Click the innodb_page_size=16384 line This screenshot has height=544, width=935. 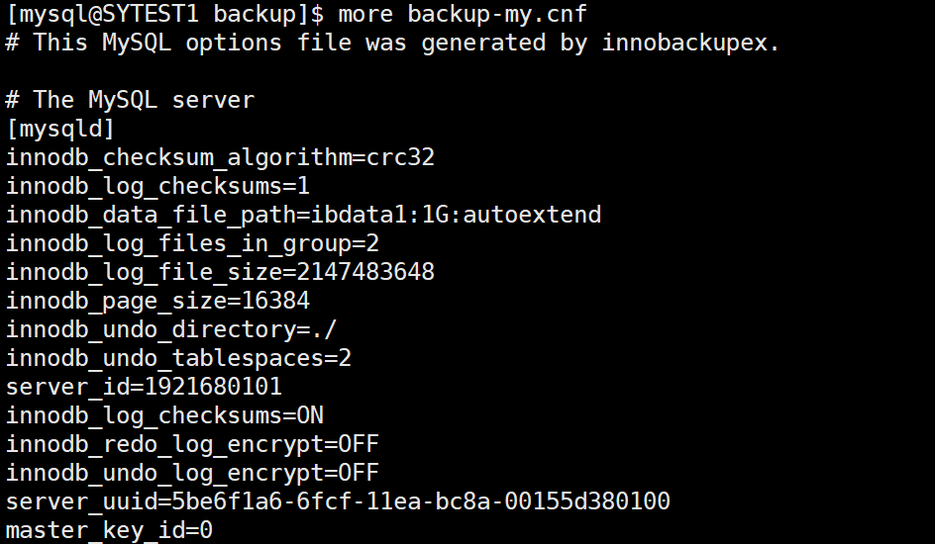pyautogui.click(x=158, y=301)
